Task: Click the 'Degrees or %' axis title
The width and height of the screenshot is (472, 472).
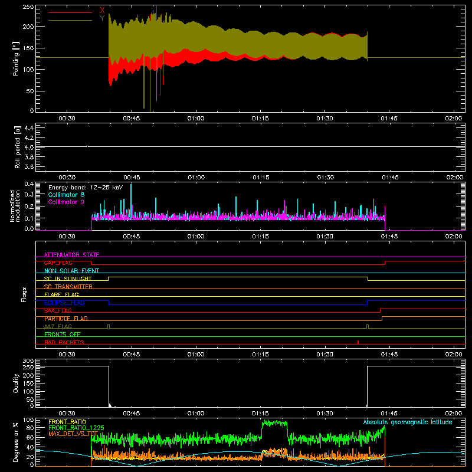Action: pyautogui.click(x=15, y=442)
